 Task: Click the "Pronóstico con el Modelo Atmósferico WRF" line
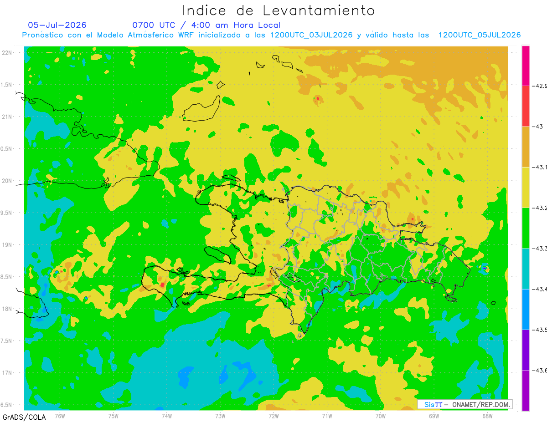click(271, 35)
